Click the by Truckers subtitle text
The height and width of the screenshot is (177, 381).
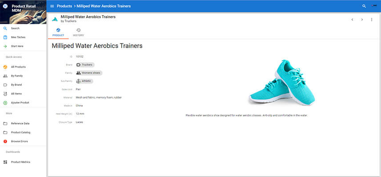coord(68,21)
